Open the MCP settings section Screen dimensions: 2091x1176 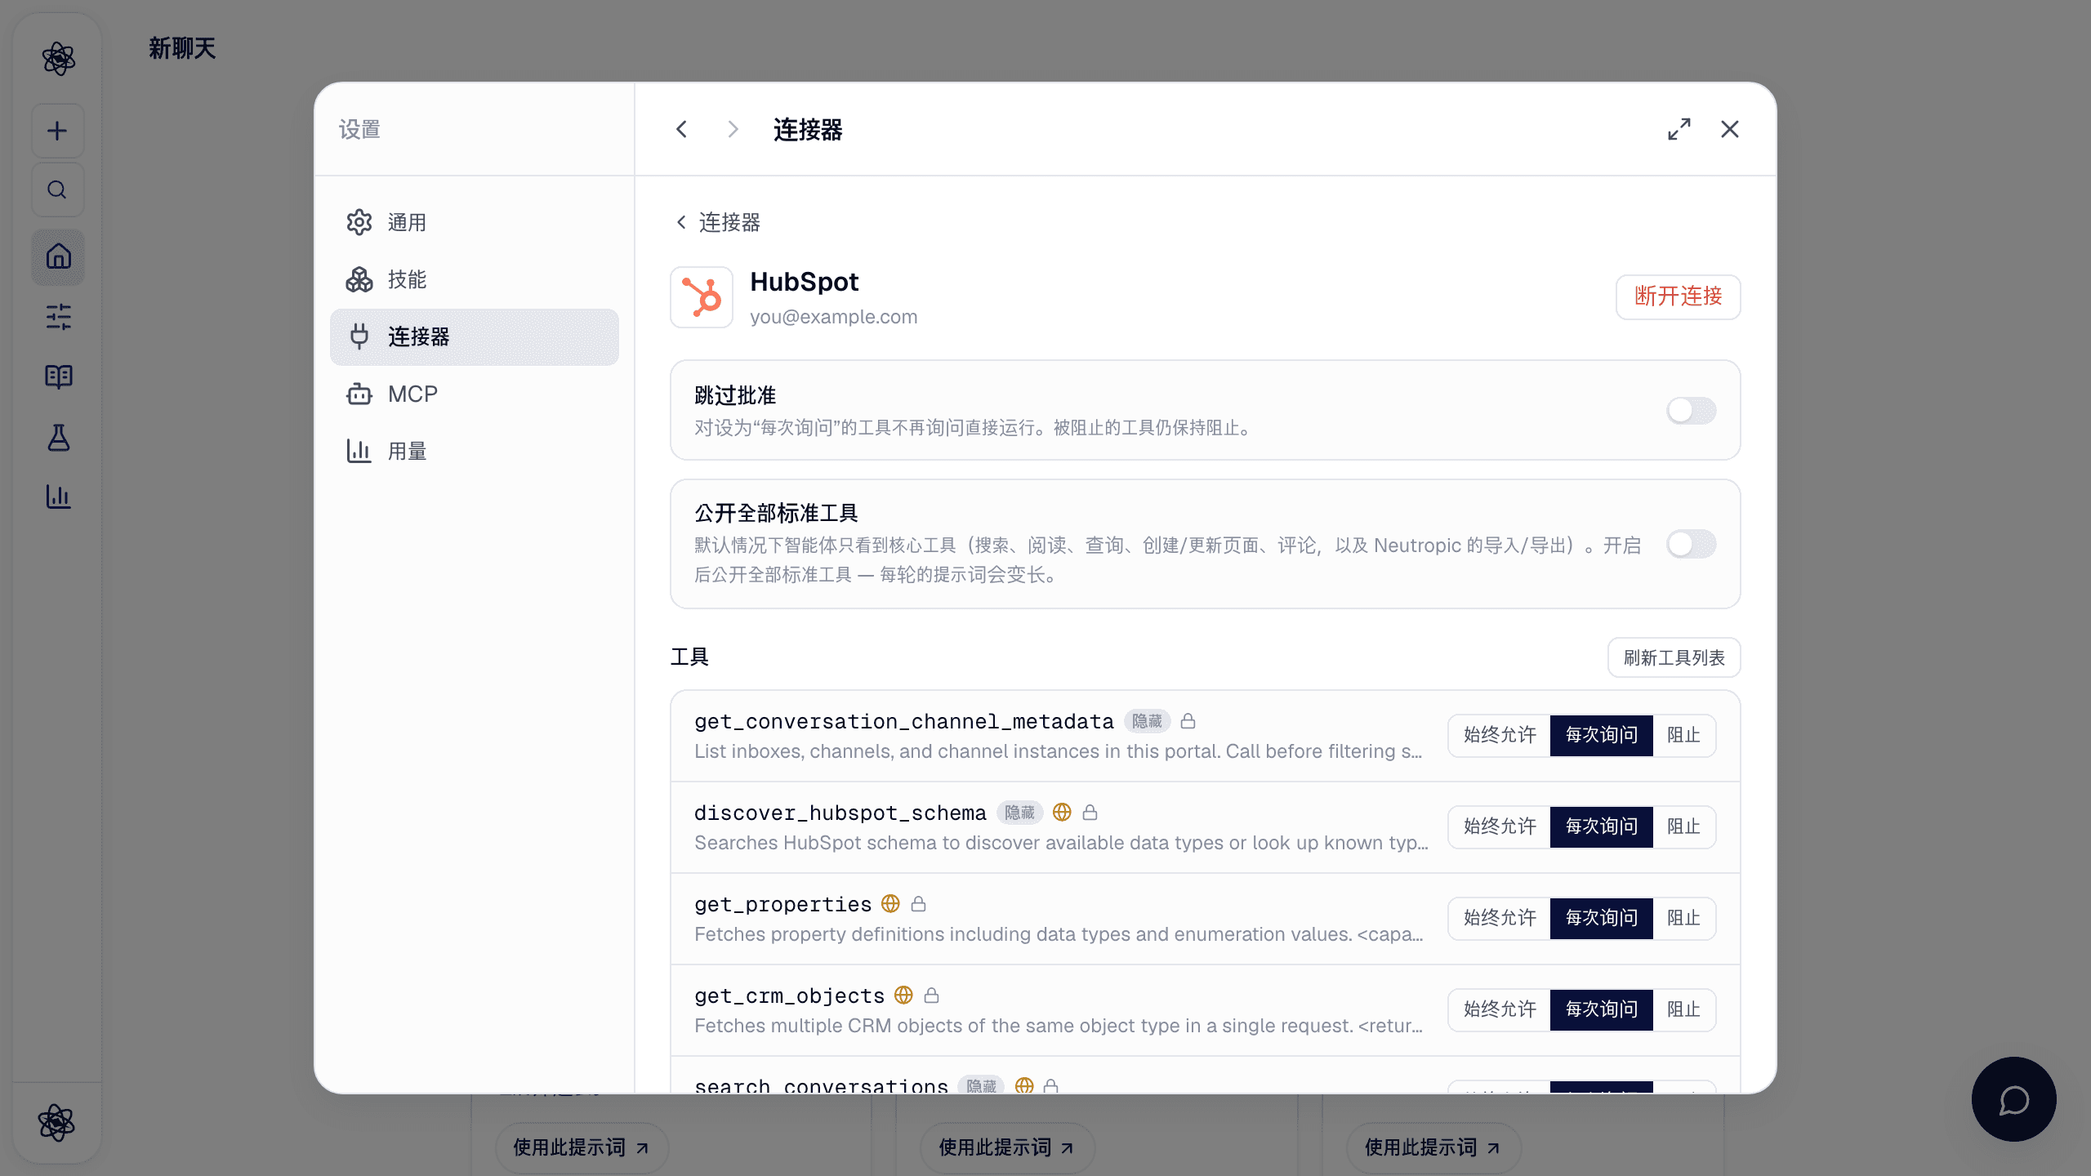pos(474,394)
